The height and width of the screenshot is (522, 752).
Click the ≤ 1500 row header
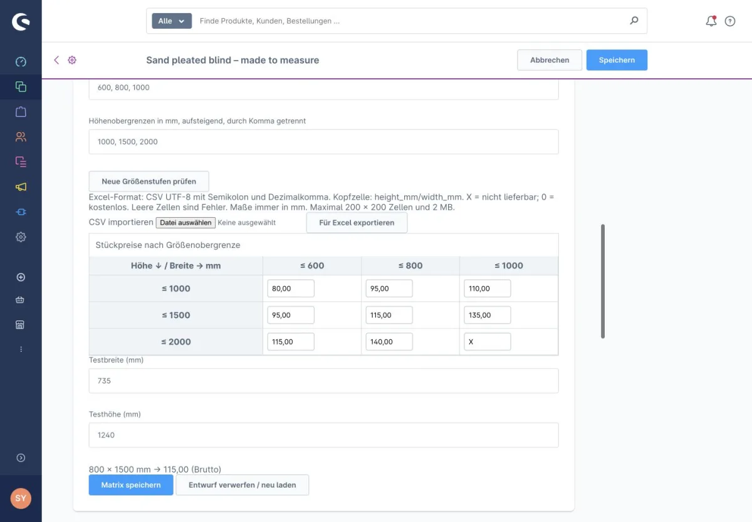coord(176,315)
